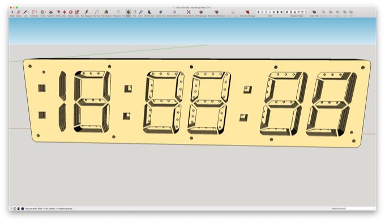The height and width of the screenshot is (222, 385).
Task: Click the dark blue status bar circle icon
Action: point(23,208)
